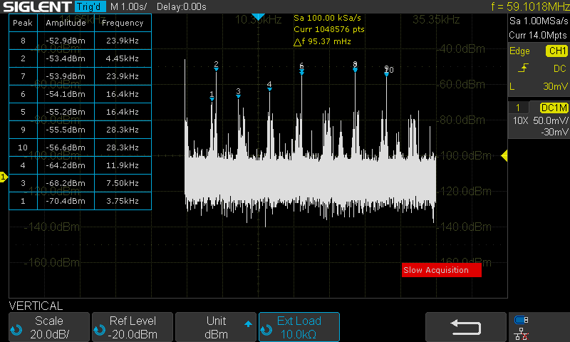Screen dimensions: 570x342
Task: Click the -52.9dBm amplitude cell
Action: pos(66,41)
